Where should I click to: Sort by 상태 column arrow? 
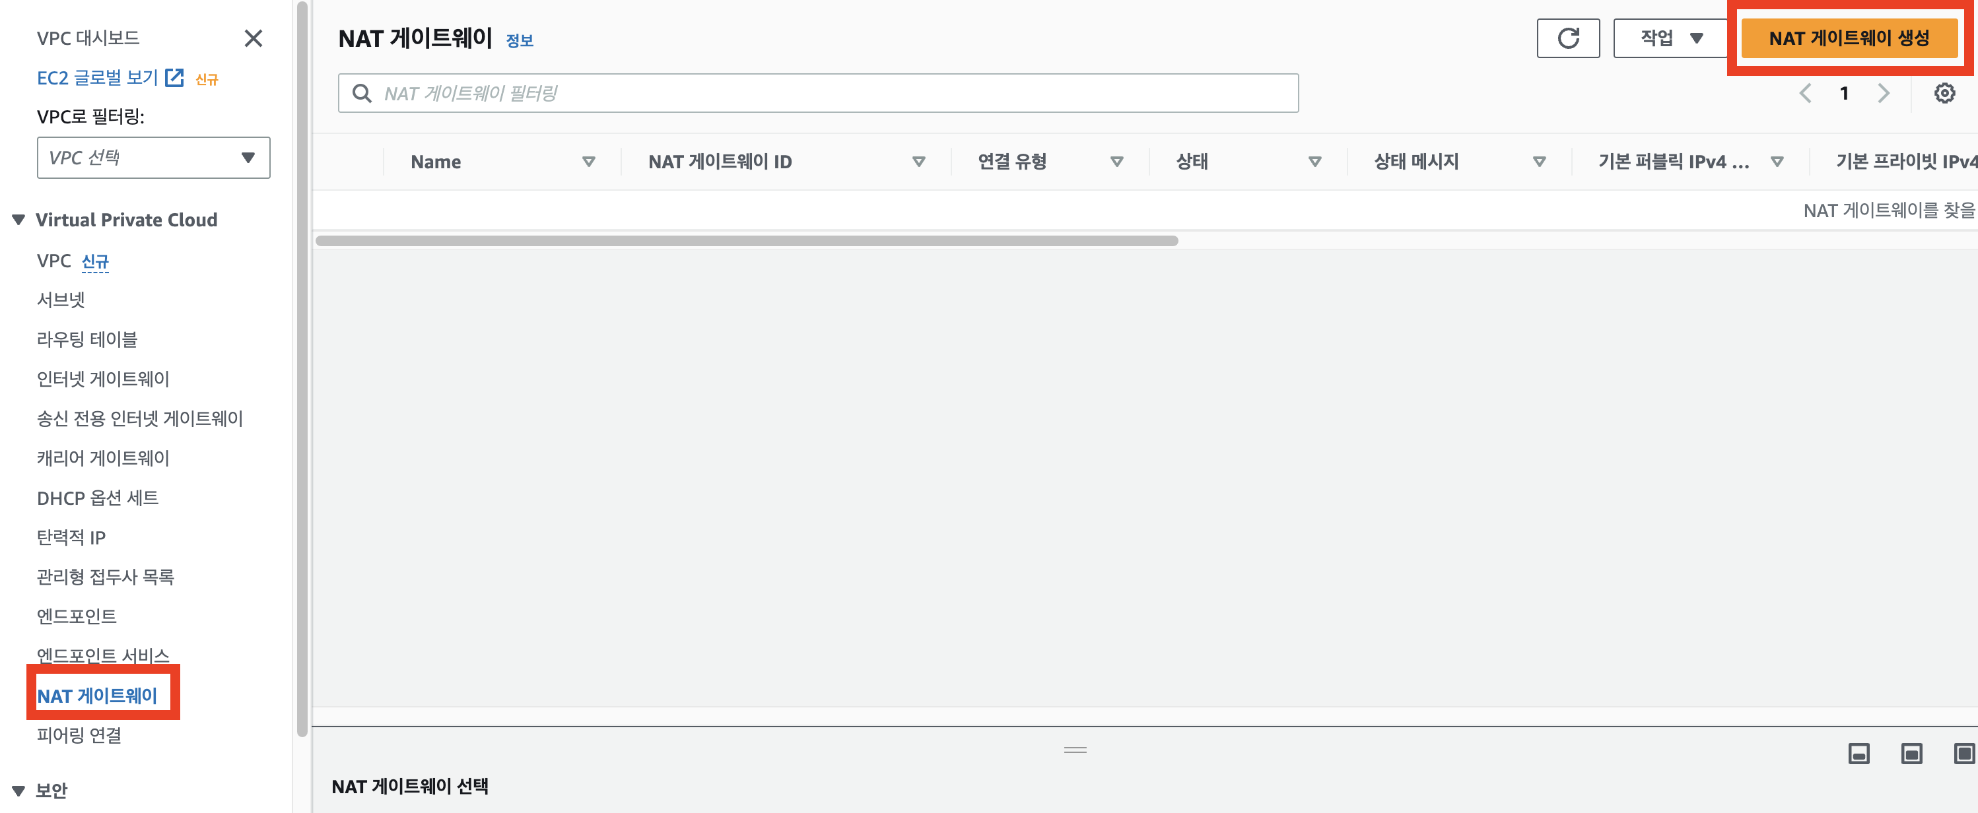[x=1315, y=162]
